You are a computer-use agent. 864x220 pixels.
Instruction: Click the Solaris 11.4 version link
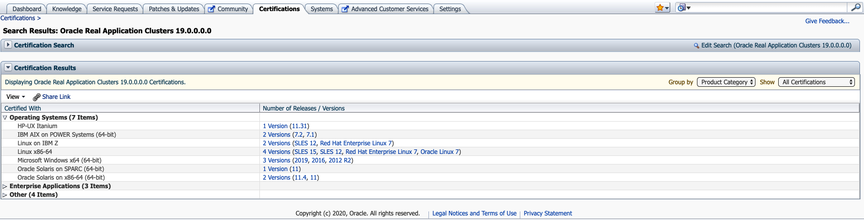click(300, 178)
